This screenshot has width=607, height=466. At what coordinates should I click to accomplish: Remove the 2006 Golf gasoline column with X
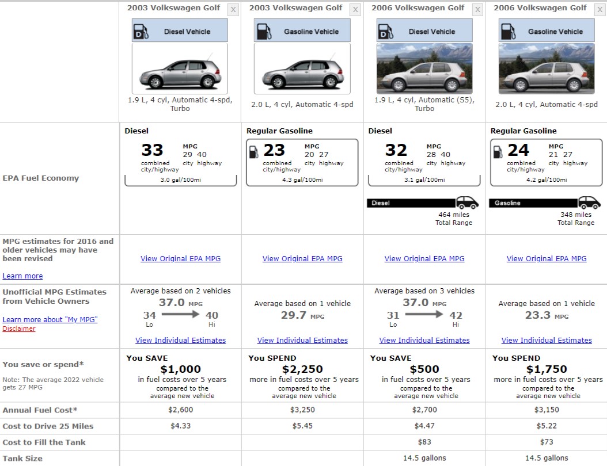tap(600, 10)
